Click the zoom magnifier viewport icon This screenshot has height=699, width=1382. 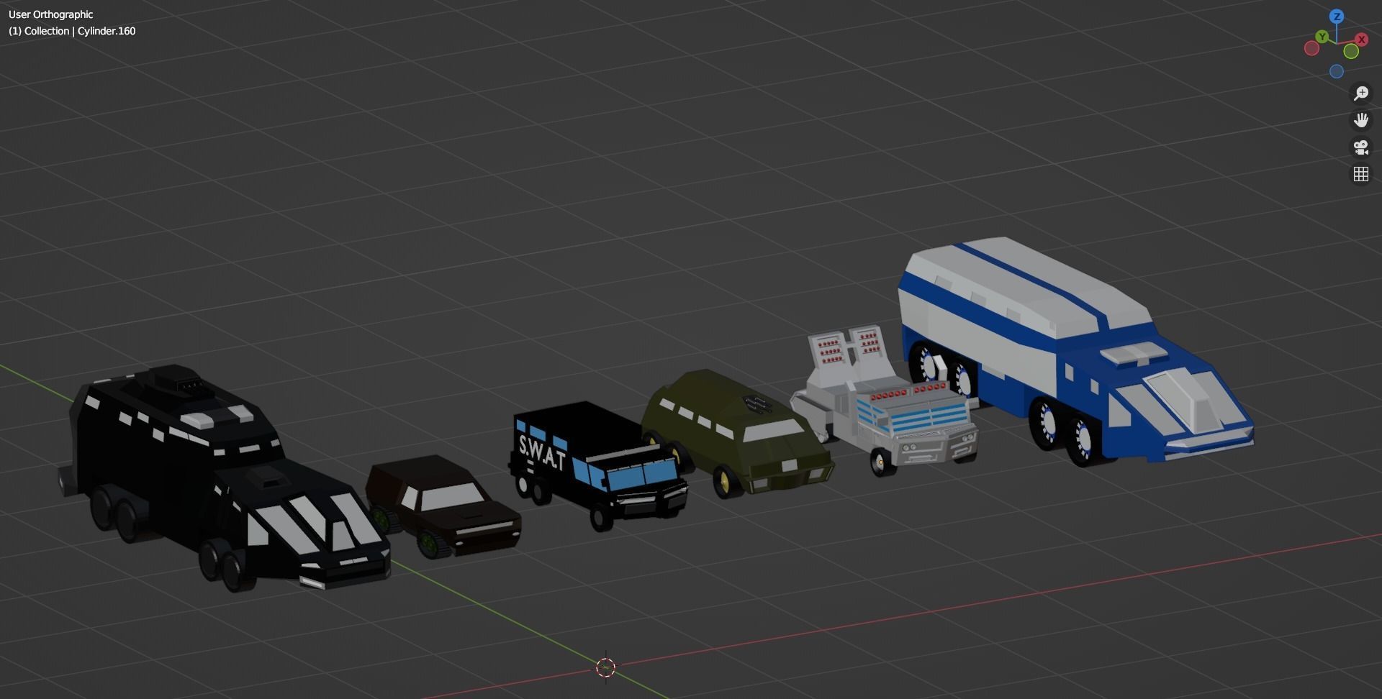tap(1360, 93)
